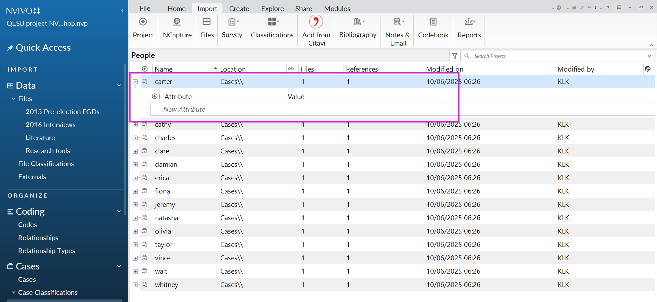Click the color palette column icon
Screen dimensions: 657x302
click(647, 69)
